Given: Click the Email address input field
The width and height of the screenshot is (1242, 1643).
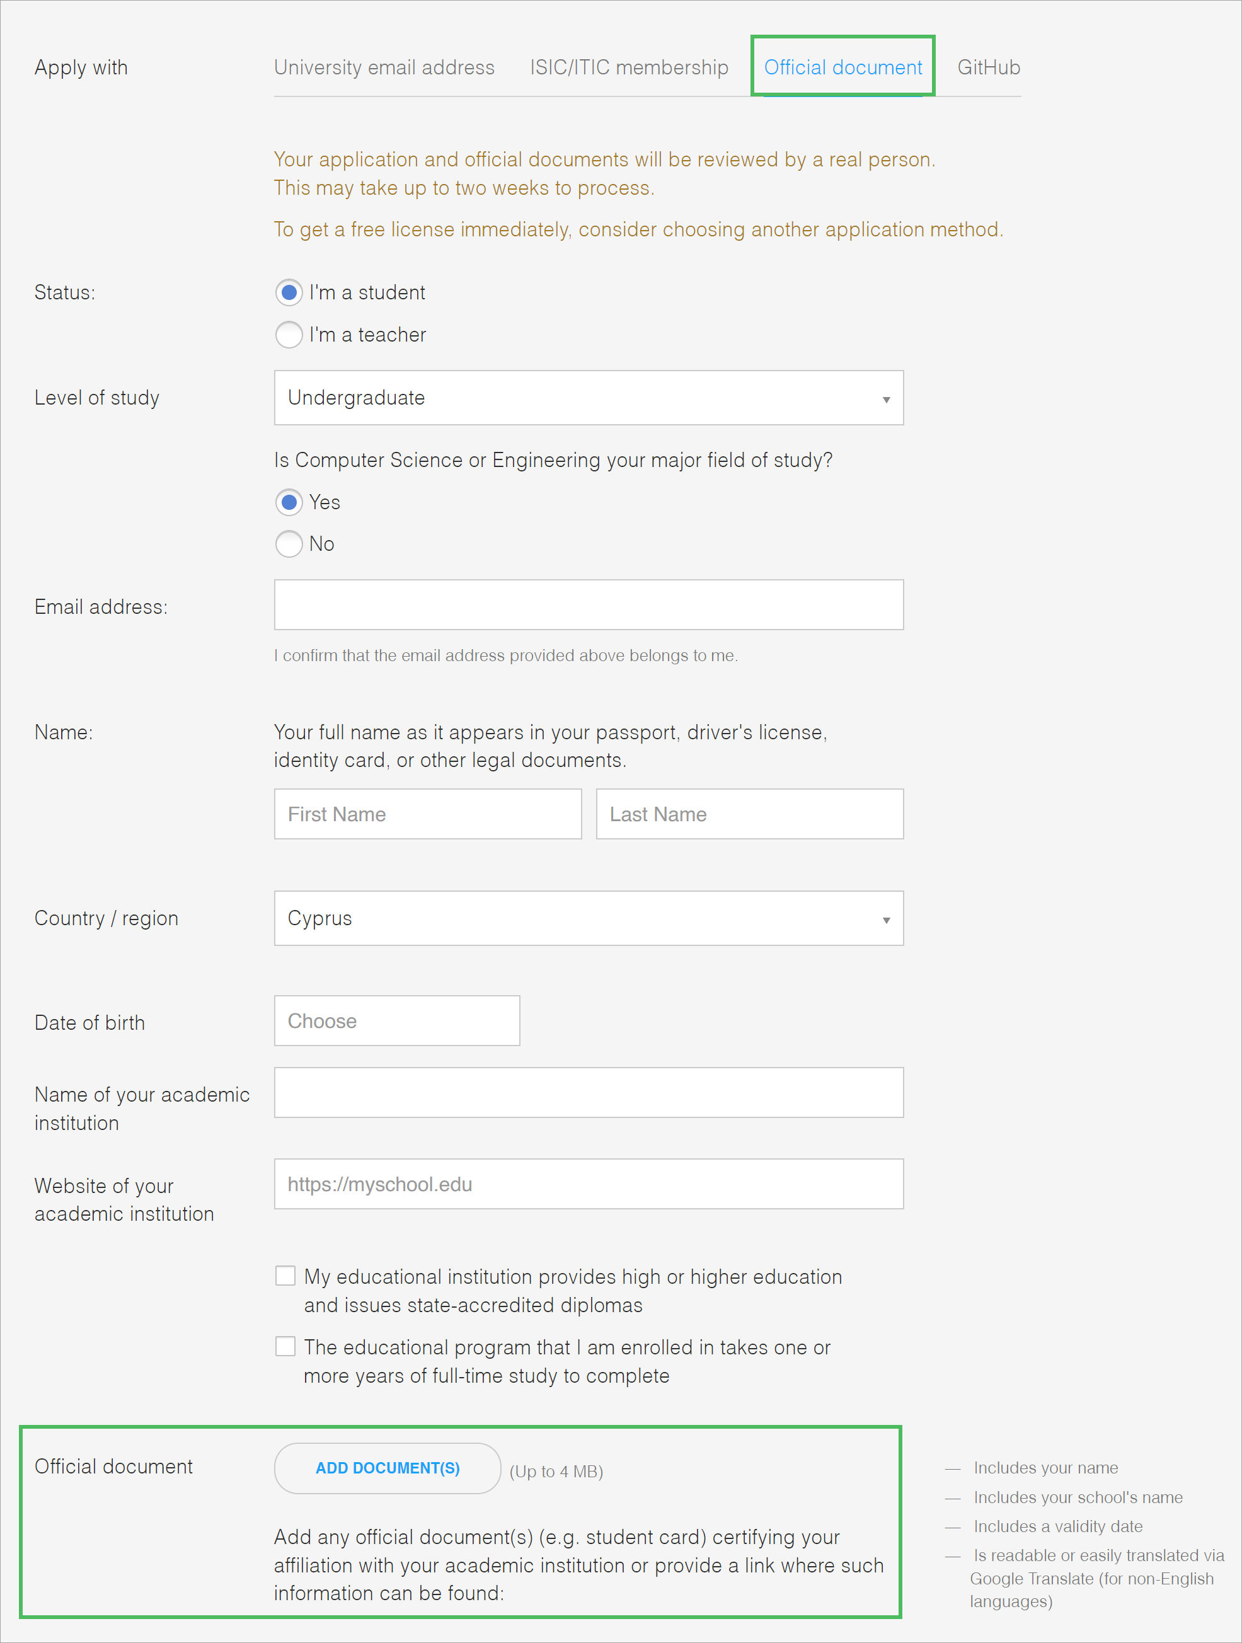Looking at the screenshot, I should [x=587, y=606].
